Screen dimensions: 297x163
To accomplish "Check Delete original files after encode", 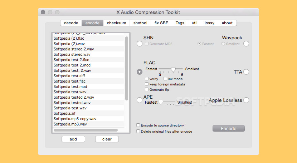I will point(138,132).
